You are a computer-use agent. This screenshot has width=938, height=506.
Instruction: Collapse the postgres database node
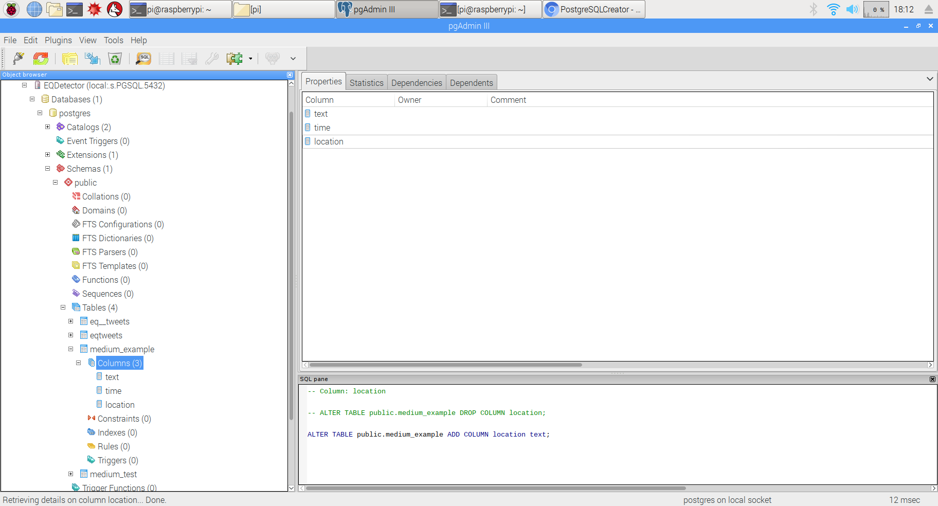tap(40, 113)
